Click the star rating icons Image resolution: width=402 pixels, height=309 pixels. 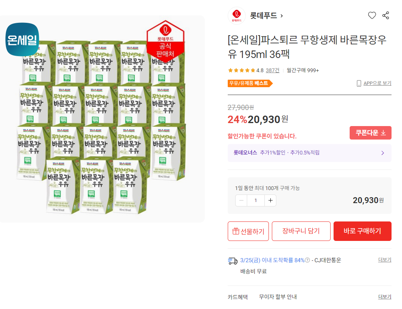242,70
